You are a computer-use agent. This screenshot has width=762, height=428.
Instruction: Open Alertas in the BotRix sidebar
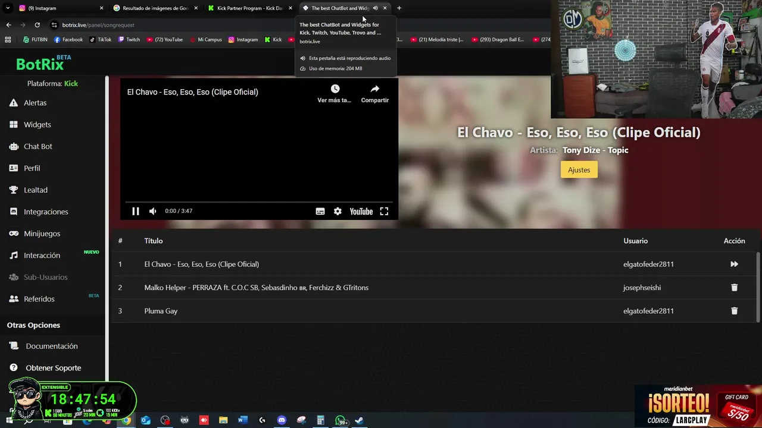(35, 103)
